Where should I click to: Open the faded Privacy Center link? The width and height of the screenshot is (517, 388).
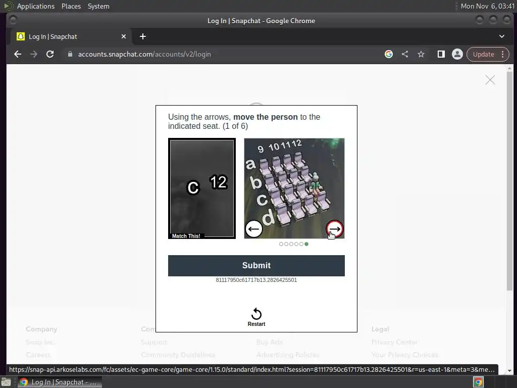[394, 342]
